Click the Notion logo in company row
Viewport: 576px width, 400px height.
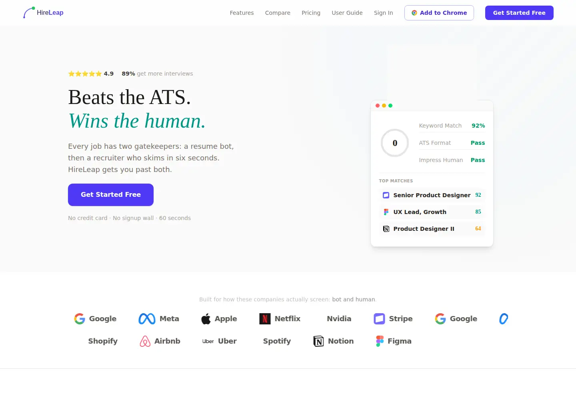coord(318,341)
